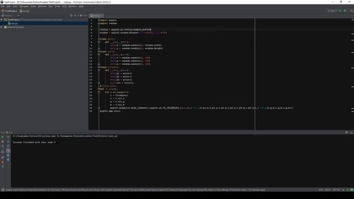Click python.exe command line in console
This screenshot has height=199, width=354.
click(65, 136)
